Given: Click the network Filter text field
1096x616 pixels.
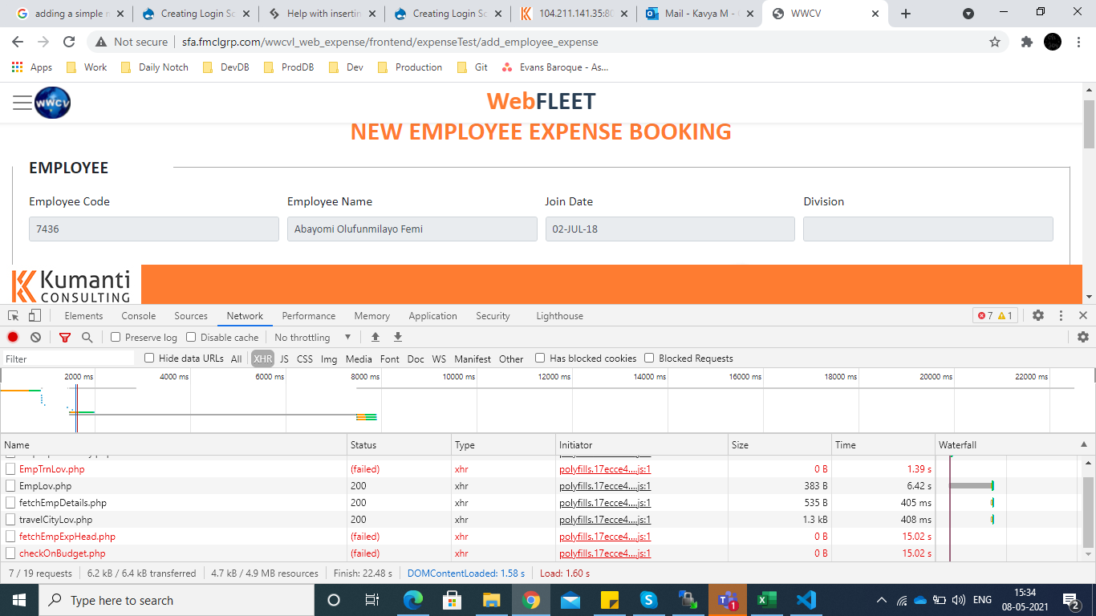Looking at the screenshot, I should pos(68,359).
